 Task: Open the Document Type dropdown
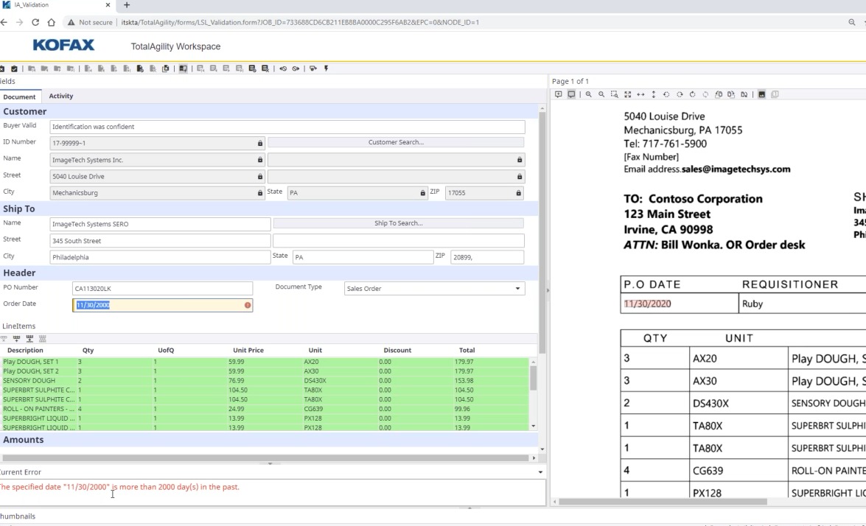pyautogui.click(x=517, y=289)
